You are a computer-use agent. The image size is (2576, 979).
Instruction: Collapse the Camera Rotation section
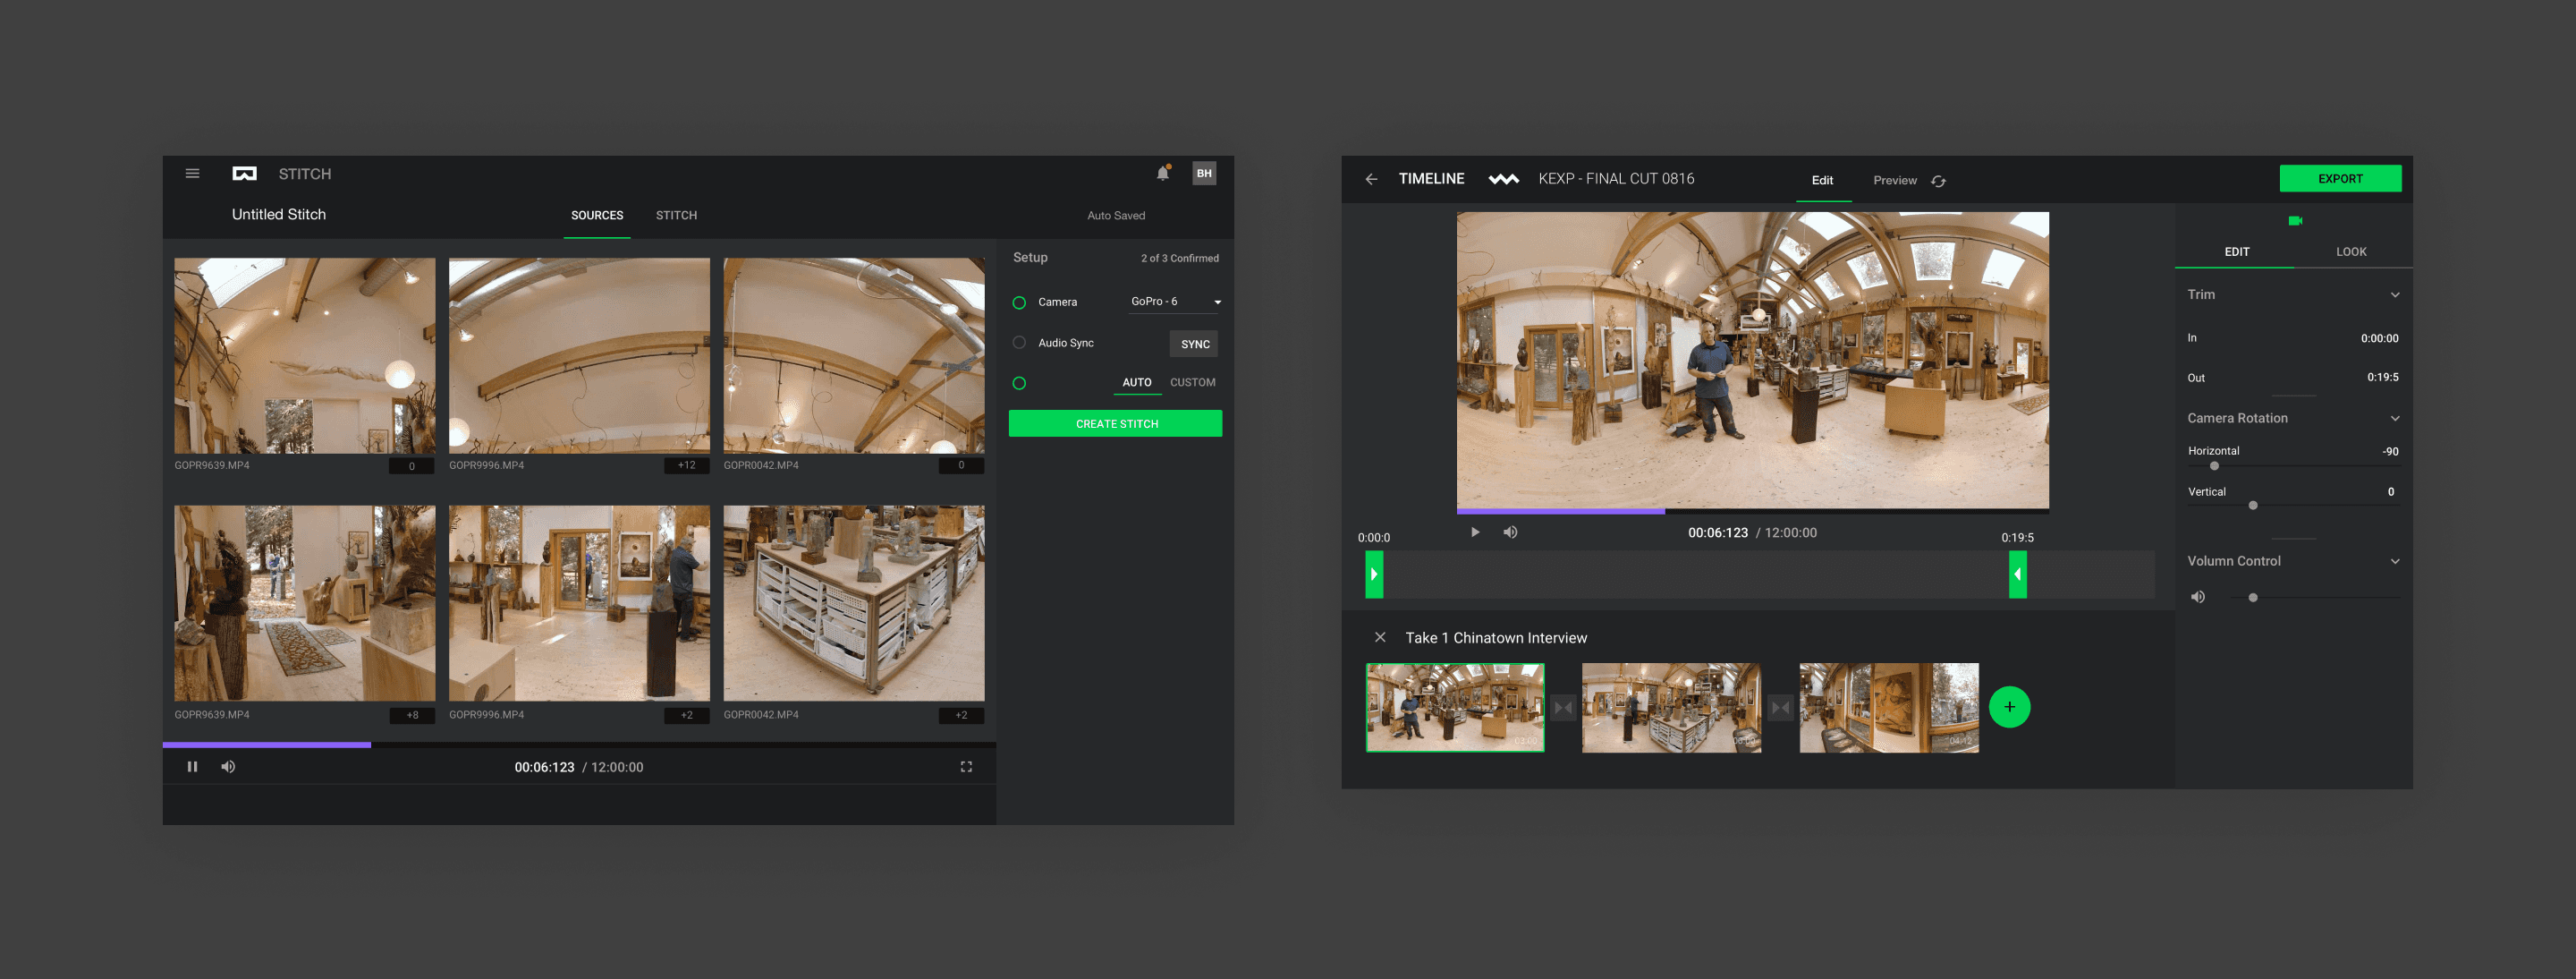click(x=2395, y=418)
